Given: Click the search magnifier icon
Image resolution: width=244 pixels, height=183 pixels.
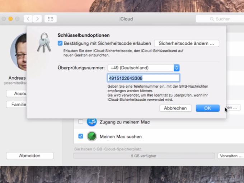Looking at the screenshot, I should (x=212, y=19).
